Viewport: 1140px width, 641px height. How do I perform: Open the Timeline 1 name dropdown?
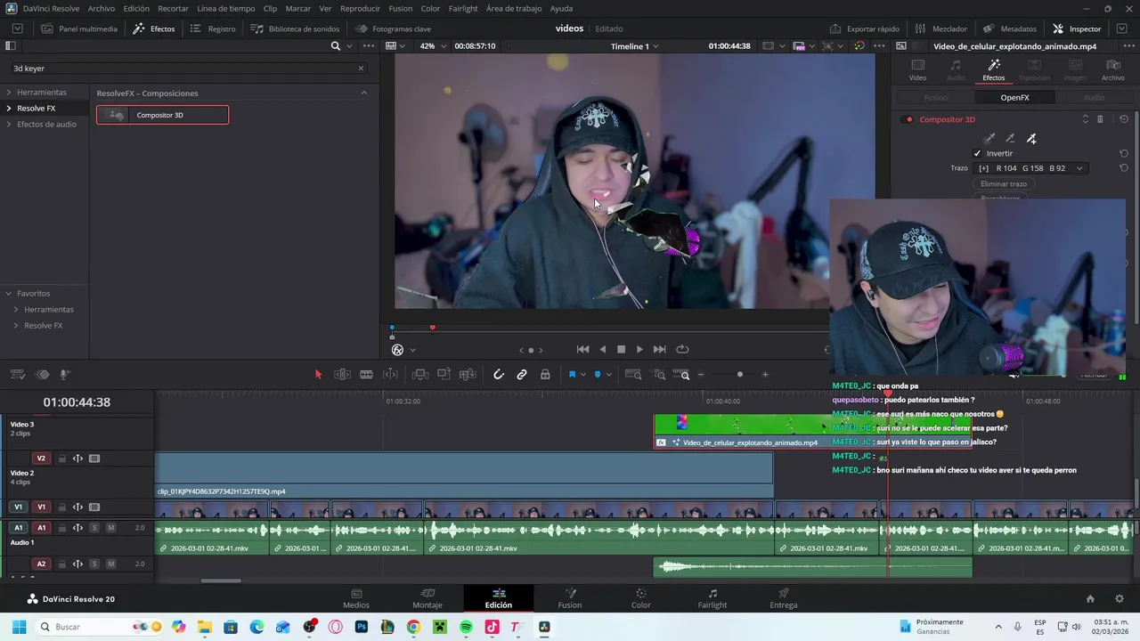coord(634,46)
